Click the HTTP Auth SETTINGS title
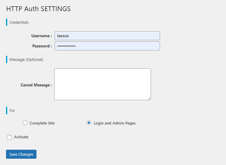226x165 pixels. pos(38,9)
